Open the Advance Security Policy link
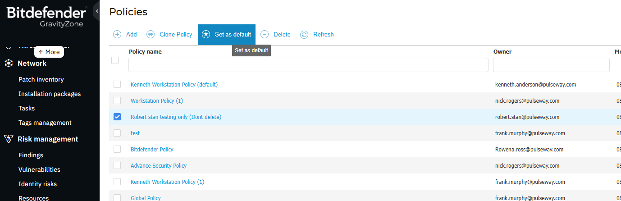This screenshot has height=201, width=621. point(159,165)
